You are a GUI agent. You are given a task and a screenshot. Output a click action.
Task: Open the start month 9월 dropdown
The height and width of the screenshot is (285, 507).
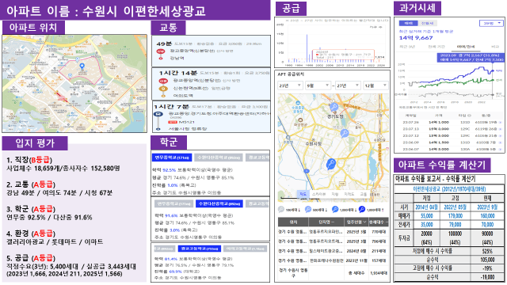(318, 85)
